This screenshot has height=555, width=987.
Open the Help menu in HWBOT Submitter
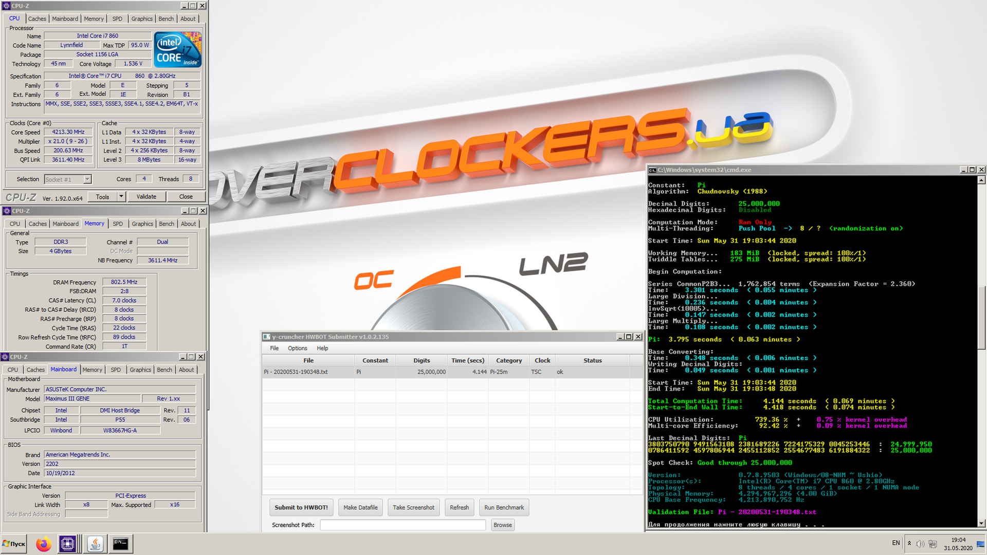[x=322, y=348]
